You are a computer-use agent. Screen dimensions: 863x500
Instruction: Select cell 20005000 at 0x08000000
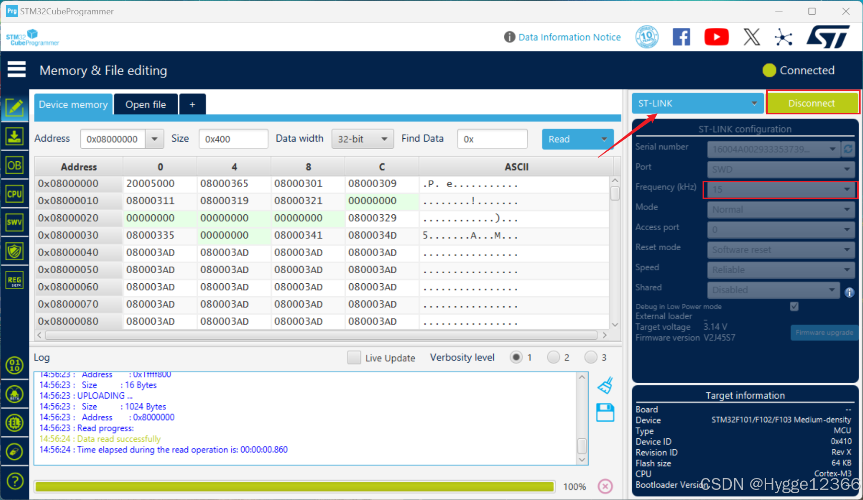[x=159, y=184]
